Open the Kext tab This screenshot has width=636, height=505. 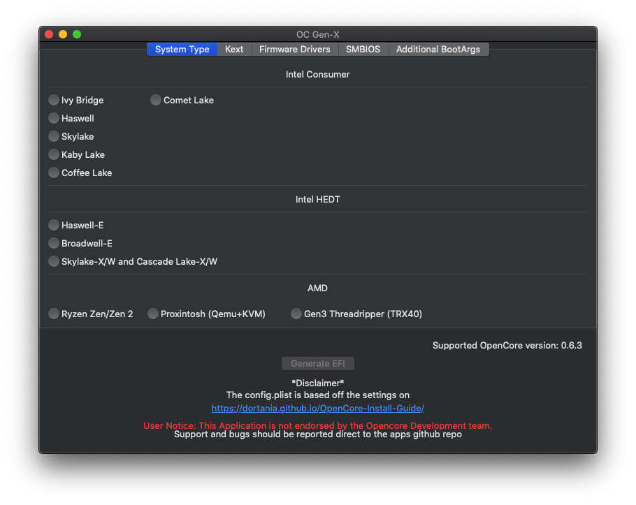tap(234, 50)
